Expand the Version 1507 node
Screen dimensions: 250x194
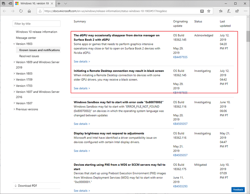(14, 103)
